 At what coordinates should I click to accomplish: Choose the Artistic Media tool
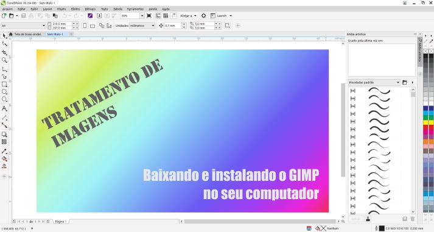[x=4, y=77]
